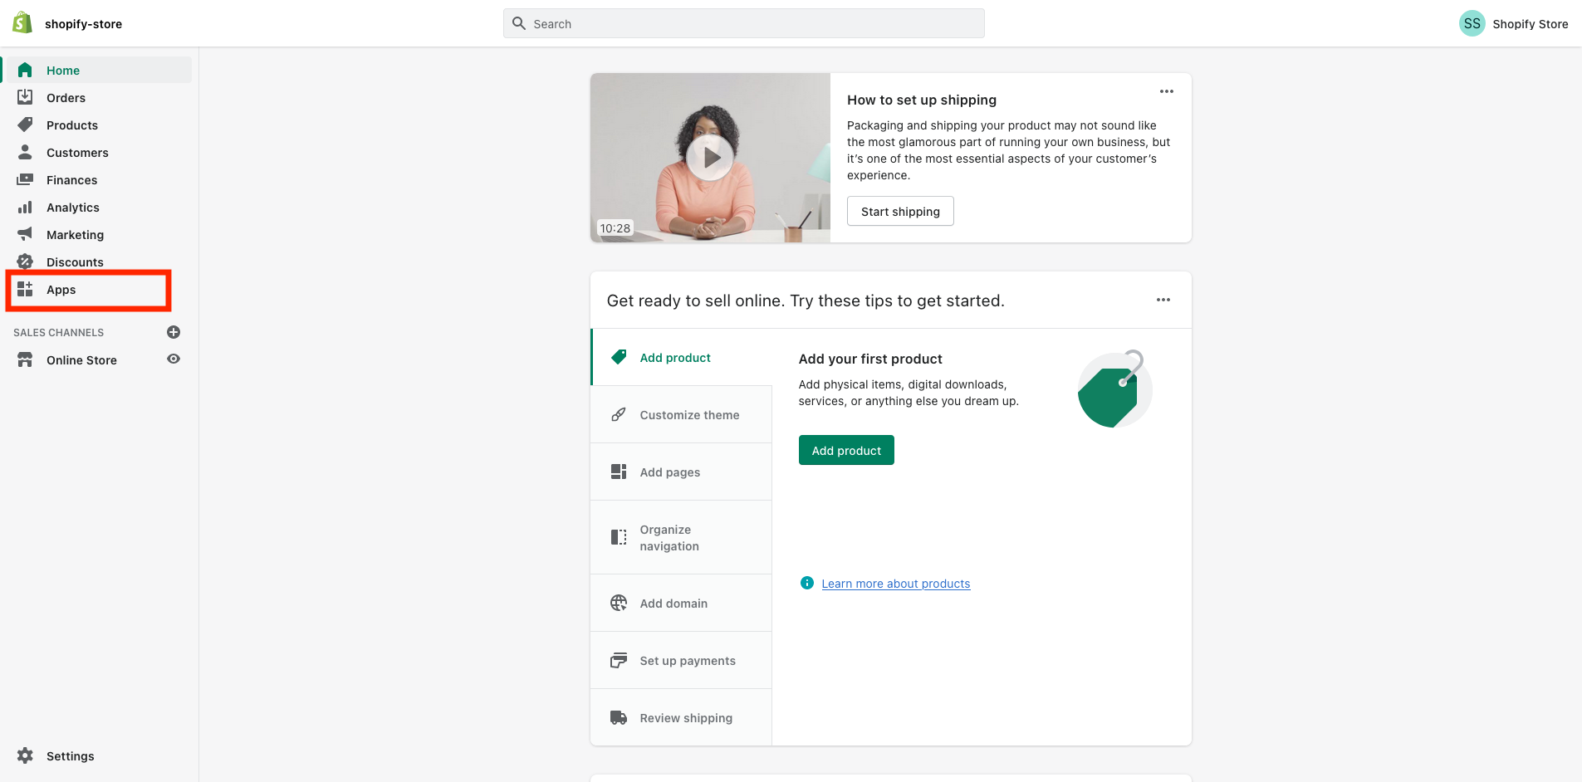The height and width of the screenshot is (782, 1582).
Task: Click the Customize theme brush icon
Action: click(619, 414)
